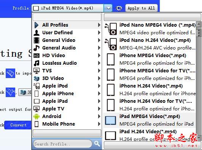Click the magnifier search icon
Viewport: 202px width, 150px height.
click(x=97, y=144)
